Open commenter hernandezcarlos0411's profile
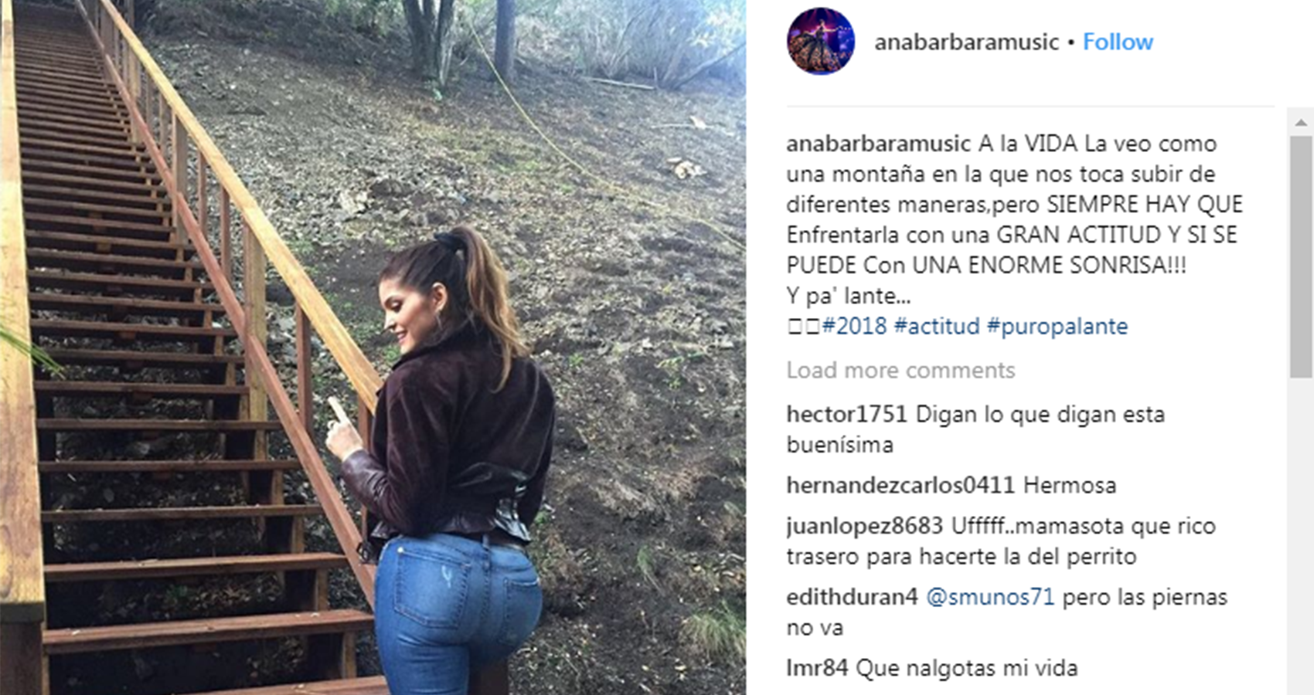 [900, 486]
